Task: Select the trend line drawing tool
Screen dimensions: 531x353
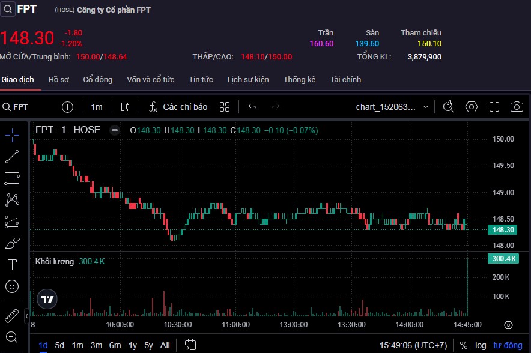Action: click(12, 157)
